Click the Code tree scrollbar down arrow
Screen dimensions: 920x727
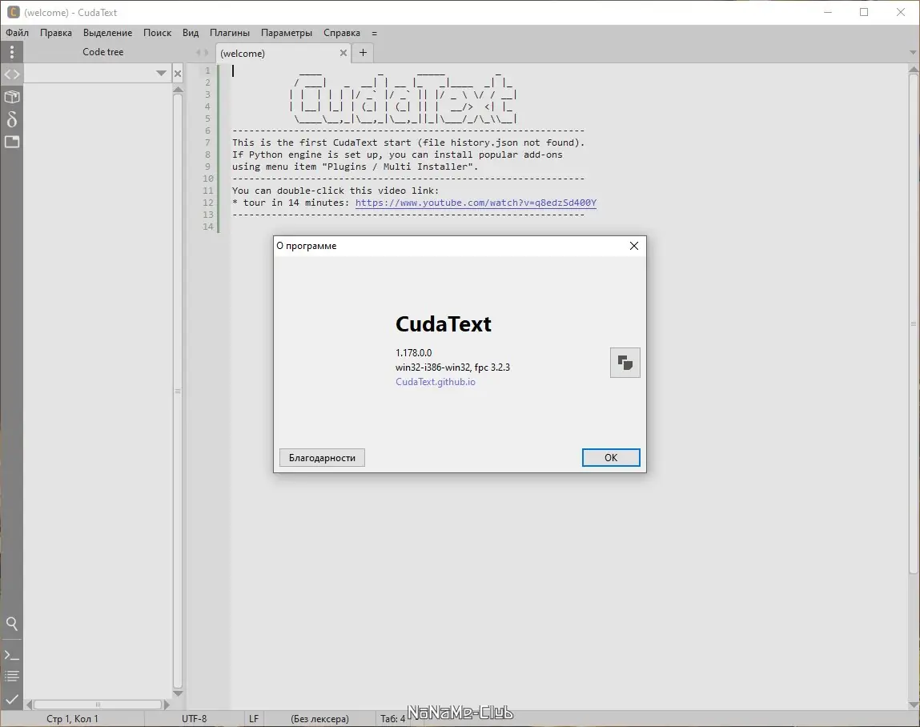[178, 693]
